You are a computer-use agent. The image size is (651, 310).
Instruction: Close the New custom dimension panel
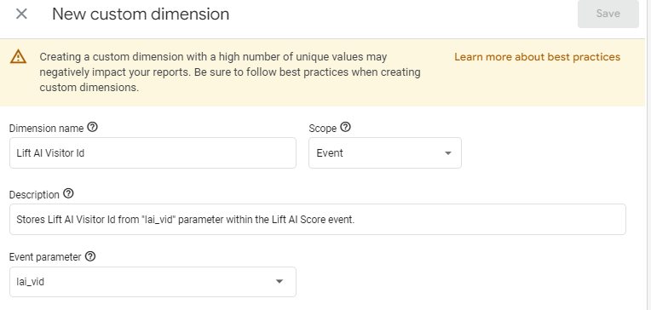(21, 14)
